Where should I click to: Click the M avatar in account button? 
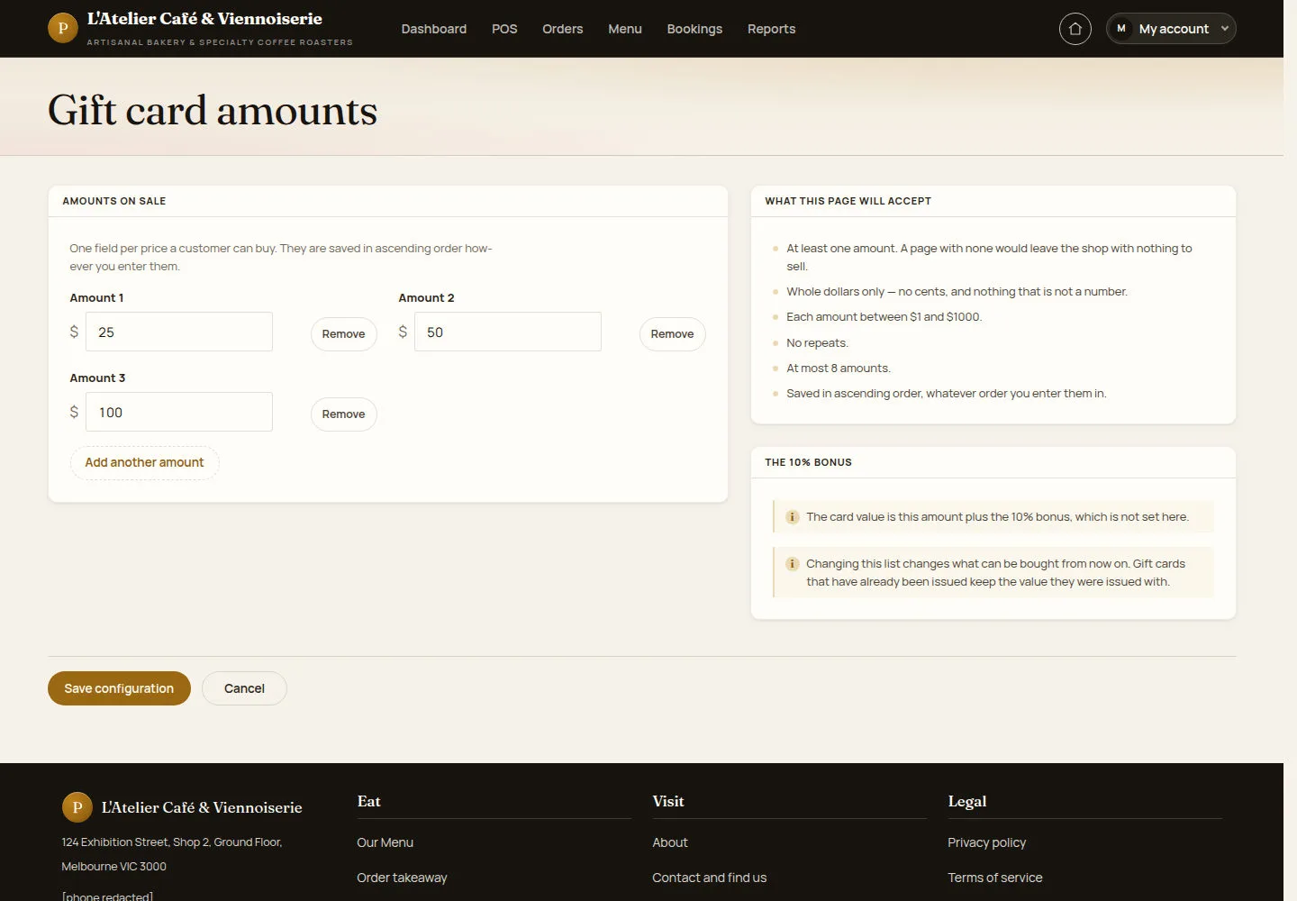pos(1121,29)
